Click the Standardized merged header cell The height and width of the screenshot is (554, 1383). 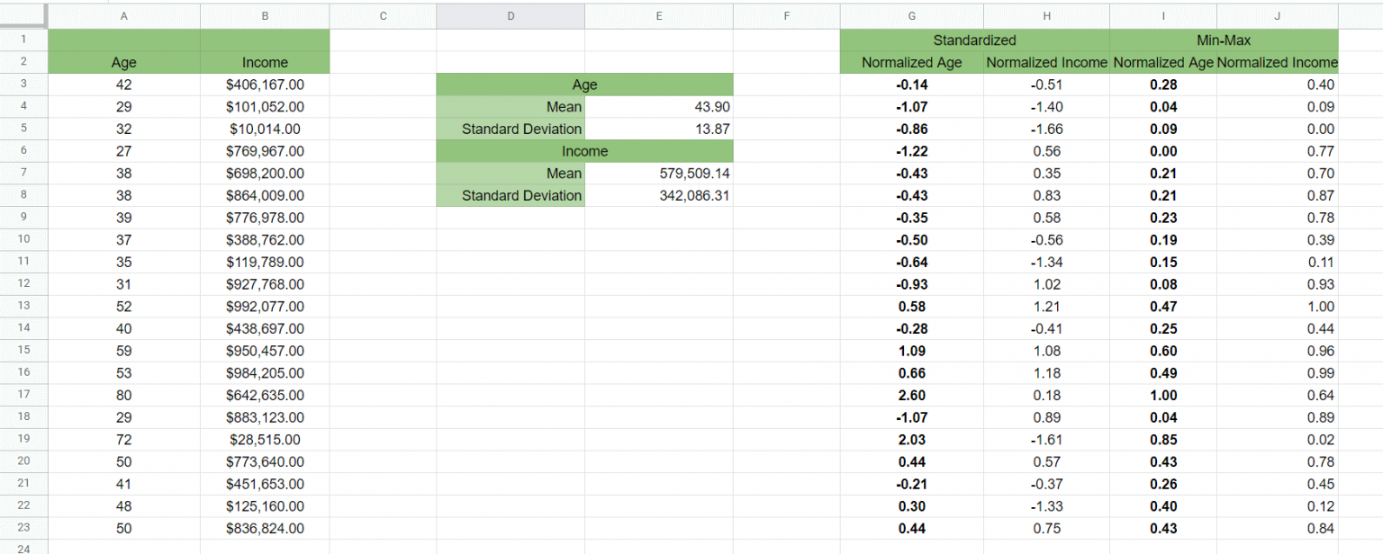(973, 40)
